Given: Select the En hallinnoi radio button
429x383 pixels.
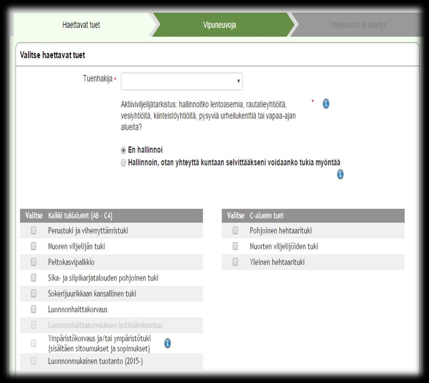Looking at the screenshot, I should (124, 150).
